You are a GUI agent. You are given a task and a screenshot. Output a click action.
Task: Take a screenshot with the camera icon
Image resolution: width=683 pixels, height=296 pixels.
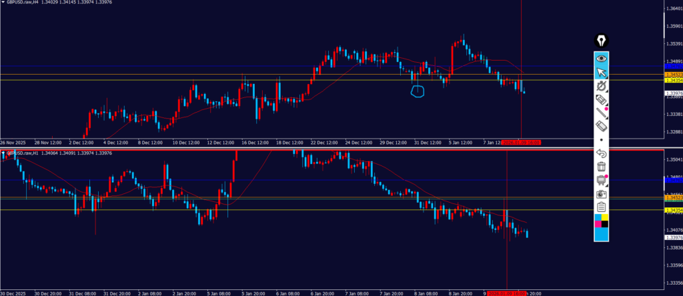click(x=601, y=193)
